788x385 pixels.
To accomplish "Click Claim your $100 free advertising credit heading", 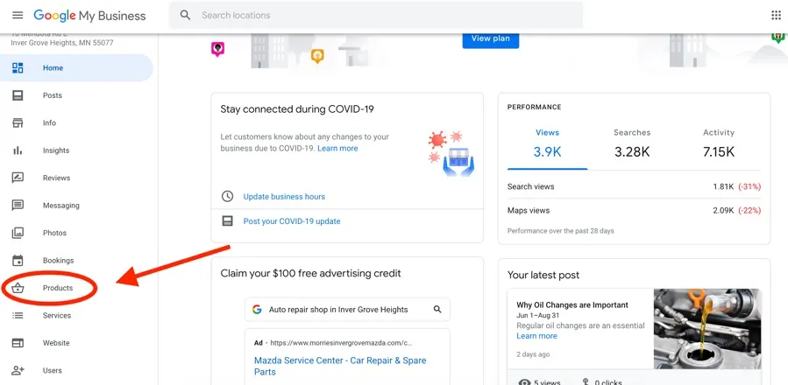I will (x=310, y=274).
